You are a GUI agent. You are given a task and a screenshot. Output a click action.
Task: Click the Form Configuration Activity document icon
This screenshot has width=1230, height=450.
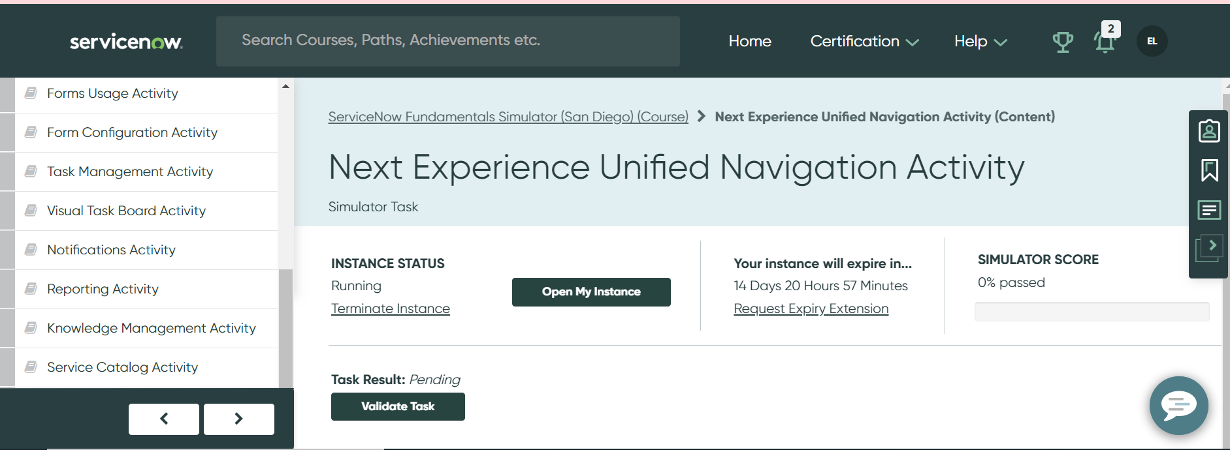tap(31, 132)
